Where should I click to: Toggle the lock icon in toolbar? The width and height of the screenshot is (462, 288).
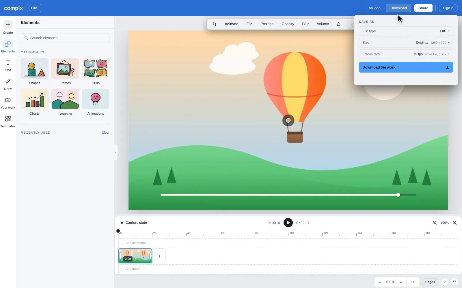[338, 24]
